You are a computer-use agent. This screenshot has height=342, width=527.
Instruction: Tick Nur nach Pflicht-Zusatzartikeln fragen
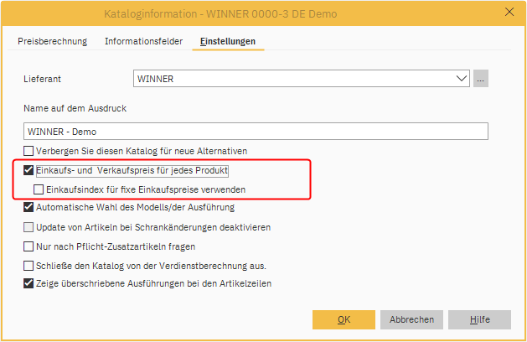coord(29,246)
